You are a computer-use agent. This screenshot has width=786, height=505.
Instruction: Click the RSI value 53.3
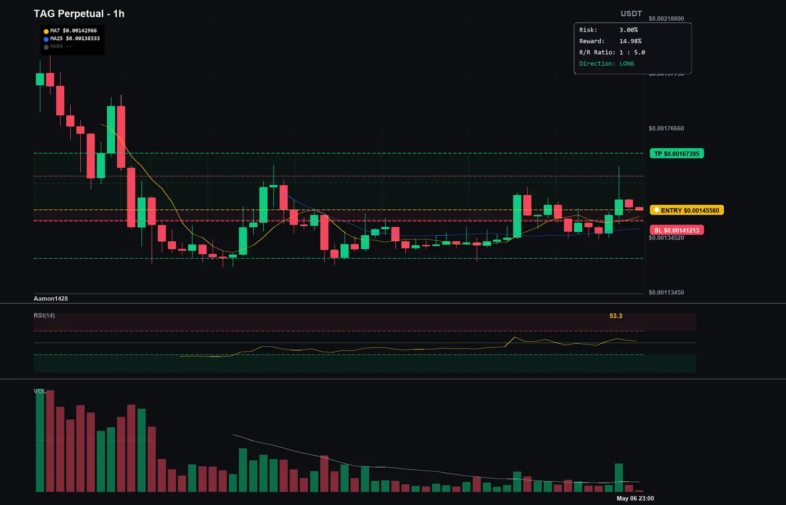[616, 316]
